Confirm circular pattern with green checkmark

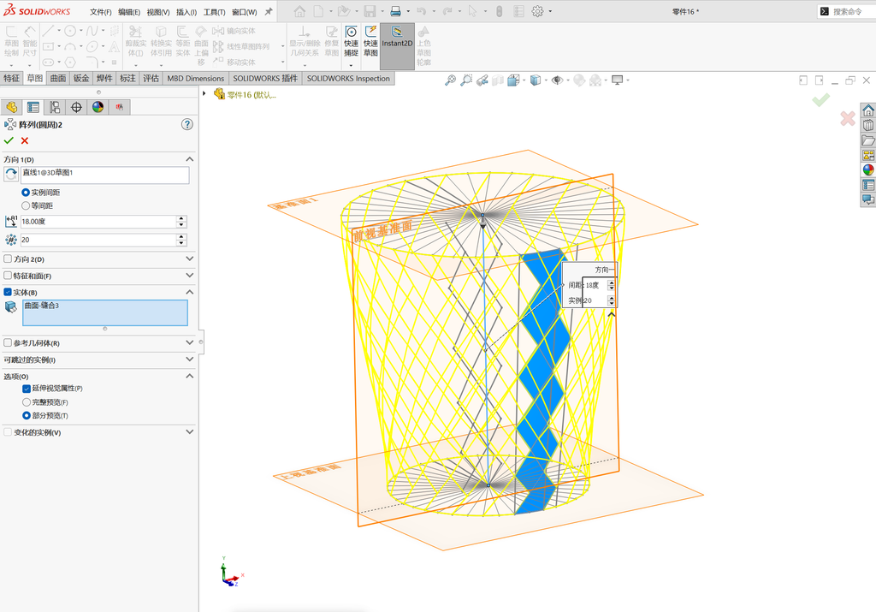click(9, 141)
